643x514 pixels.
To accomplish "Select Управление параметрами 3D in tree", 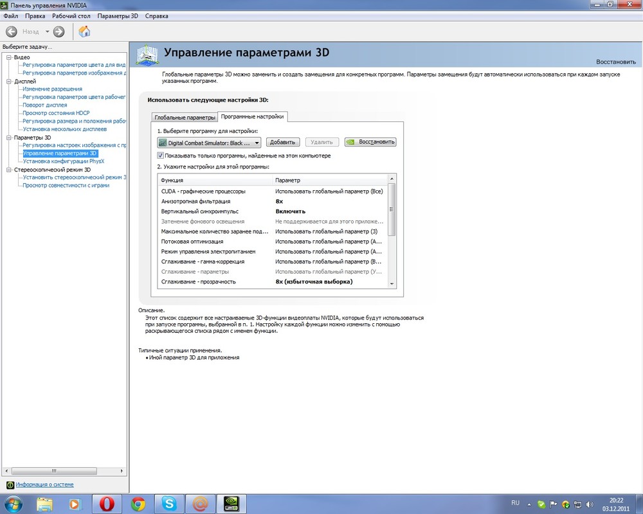I will 60,154.
